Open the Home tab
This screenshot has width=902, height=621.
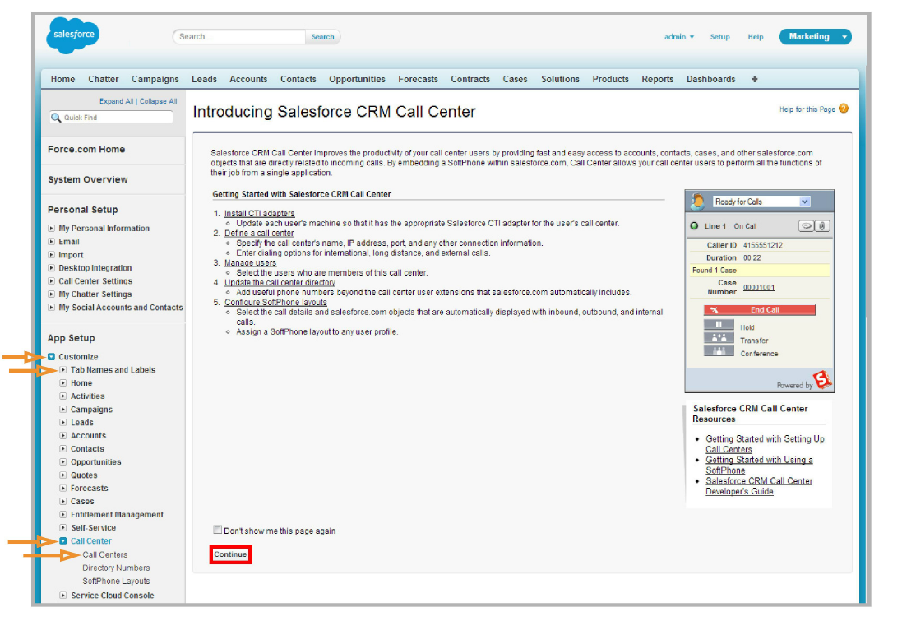click(x=62, y=79)
